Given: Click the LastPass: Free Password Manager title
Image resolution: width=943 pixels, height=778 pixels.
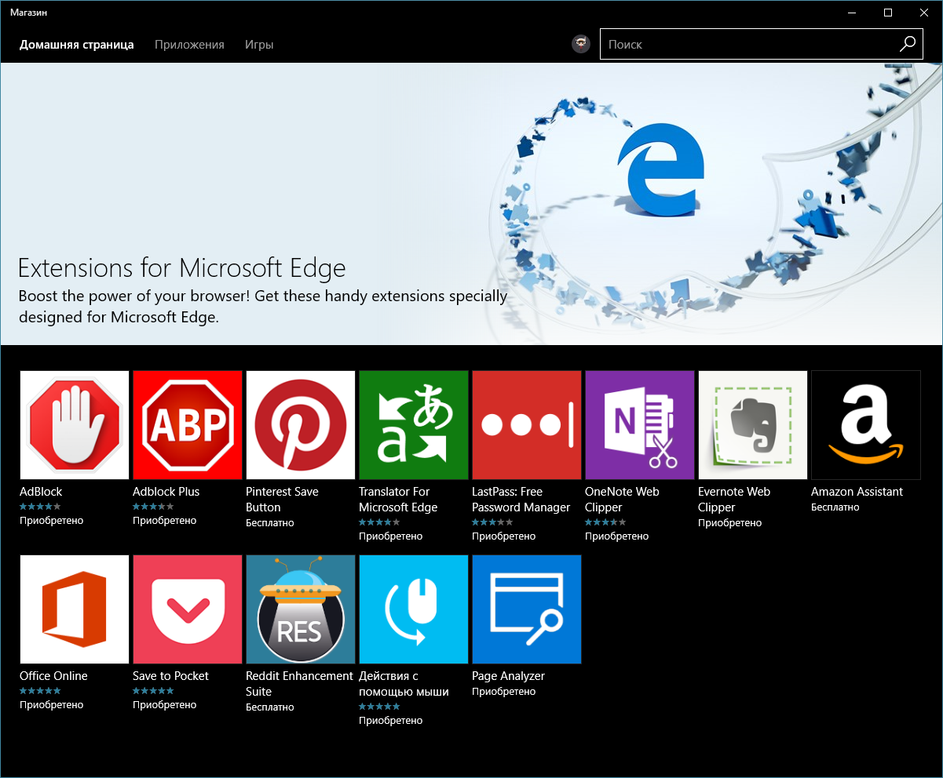Looking at the screenshot, I should [521, 500].
